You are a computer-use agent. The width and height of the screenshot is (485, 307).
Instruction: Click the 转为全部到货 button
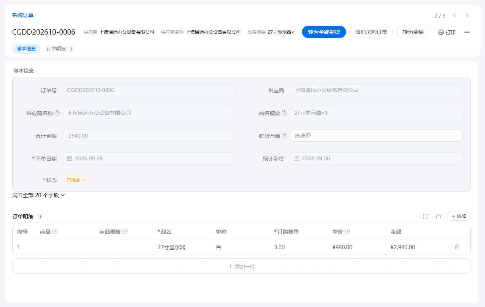[324, 32]
